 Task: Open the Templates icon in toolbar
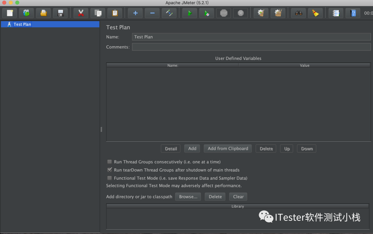26,13
